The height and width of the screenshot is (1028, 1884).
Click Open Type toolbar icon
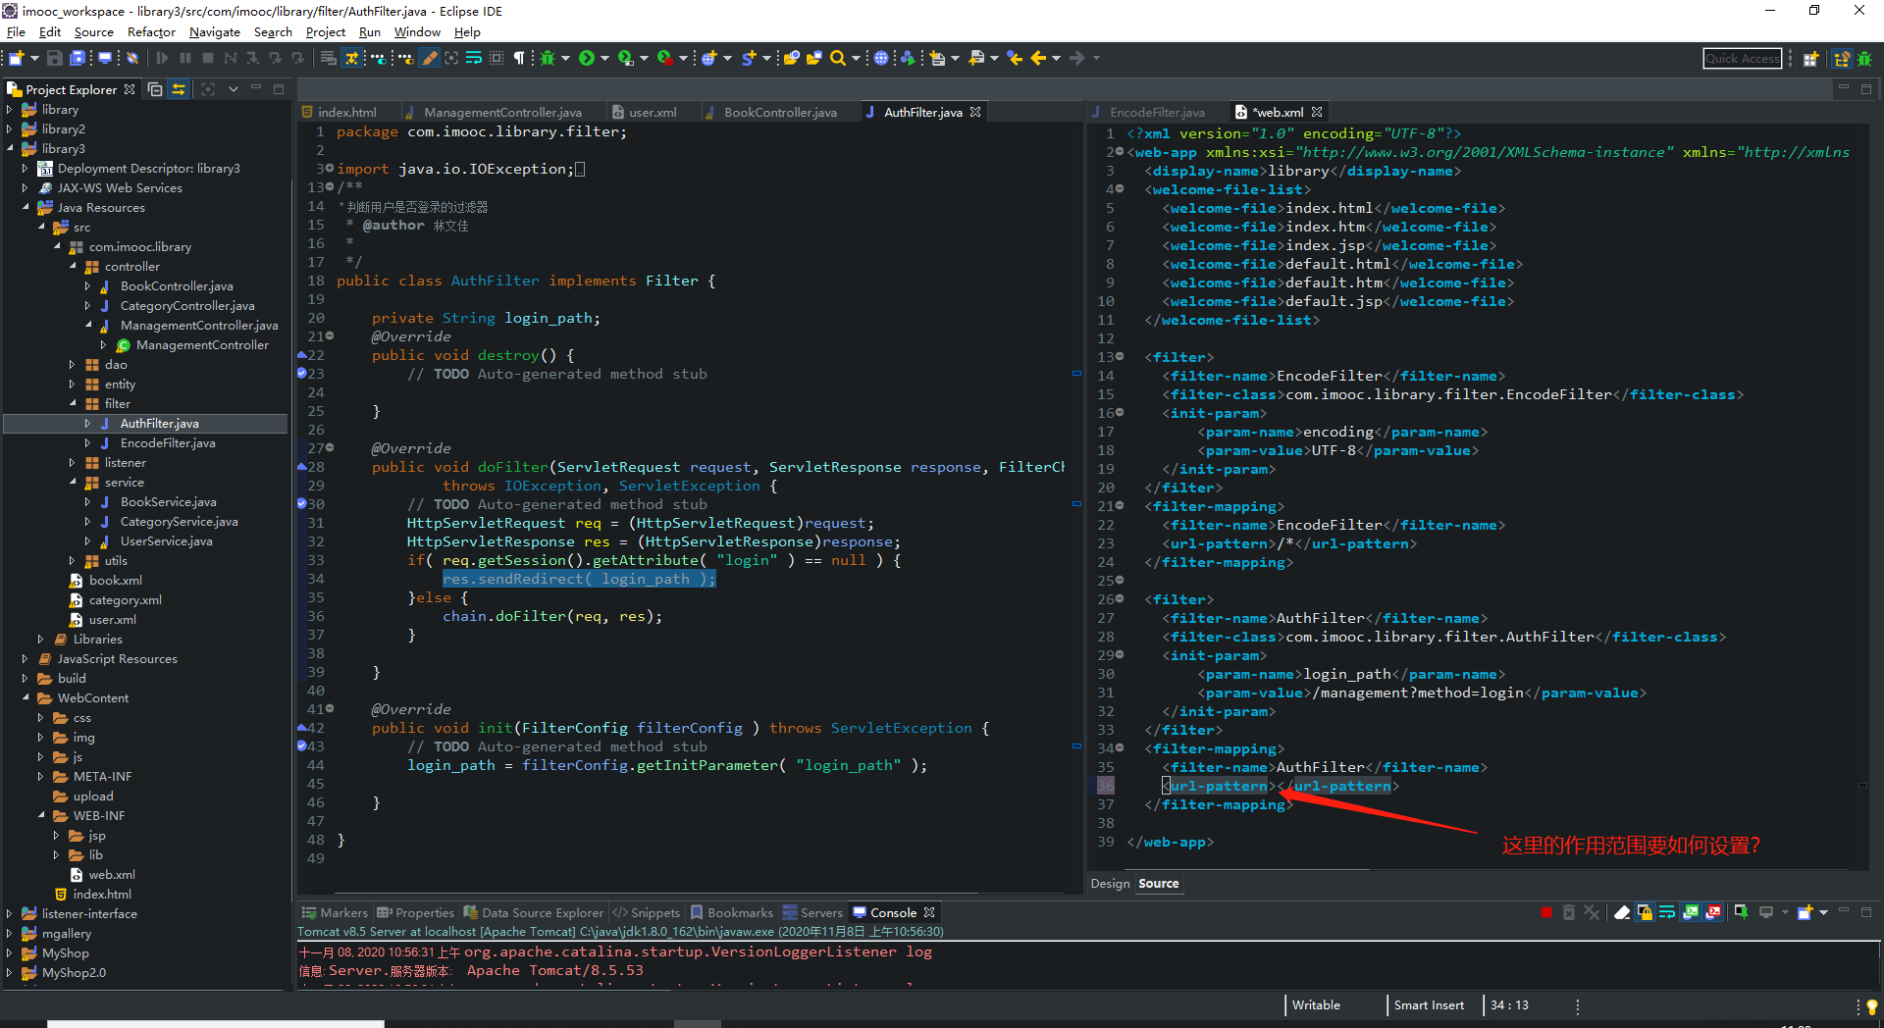(792, 59)
